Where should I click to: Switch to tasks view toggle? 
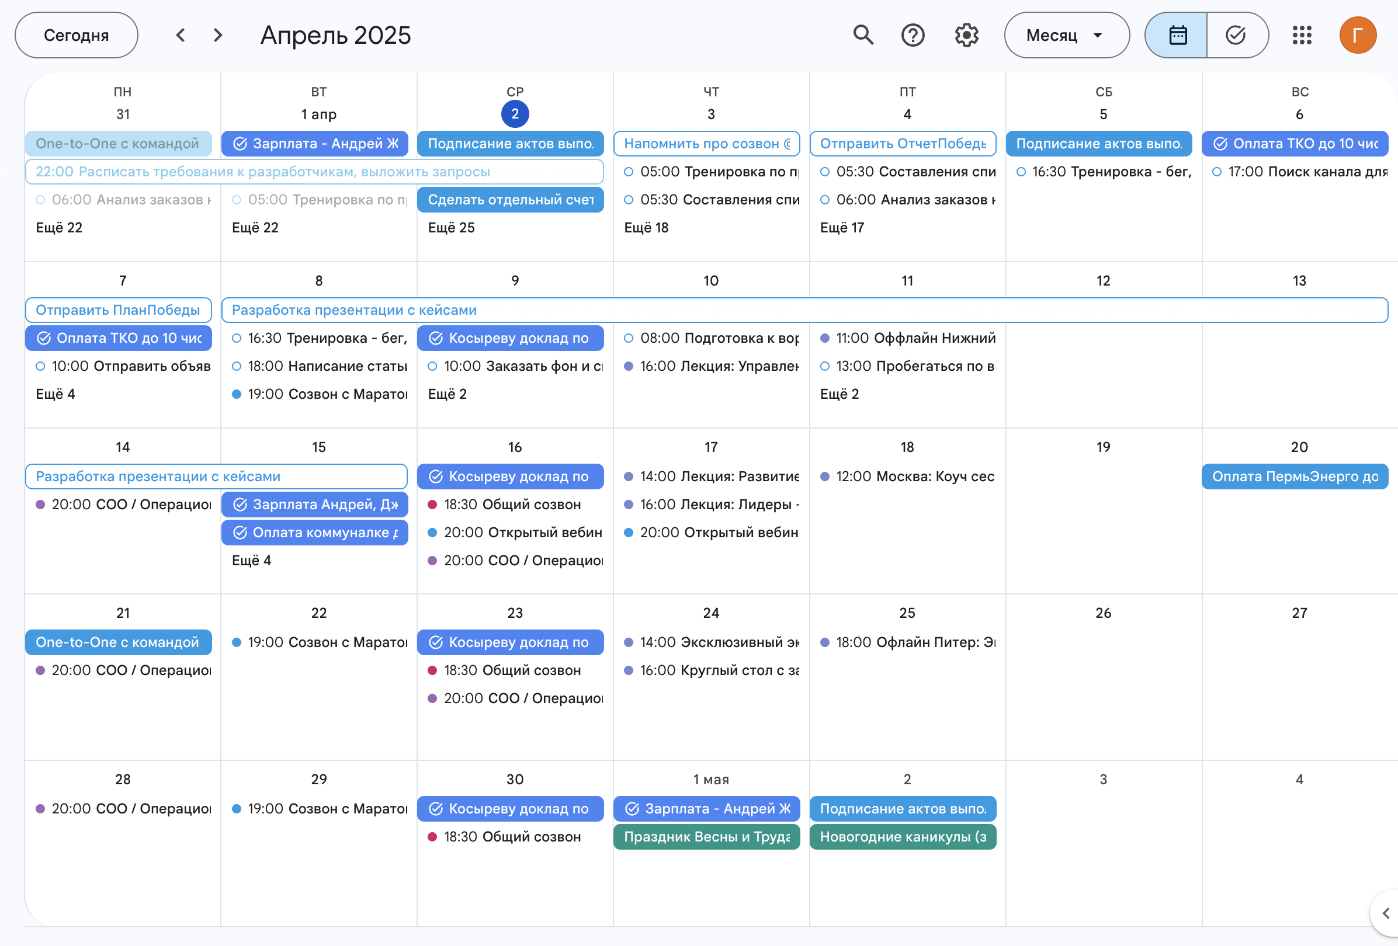click(1236, 35)
